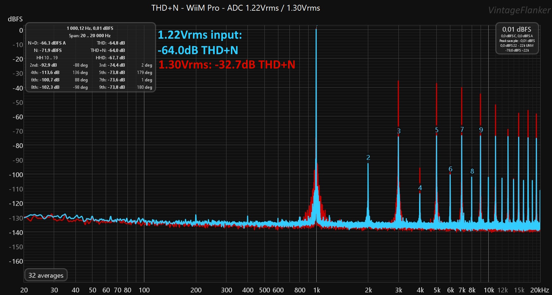
Task: Click the 0,0 dBFS C, 0,0 dBFS A line
Action: pyautogui.click(x=517, y=36)
